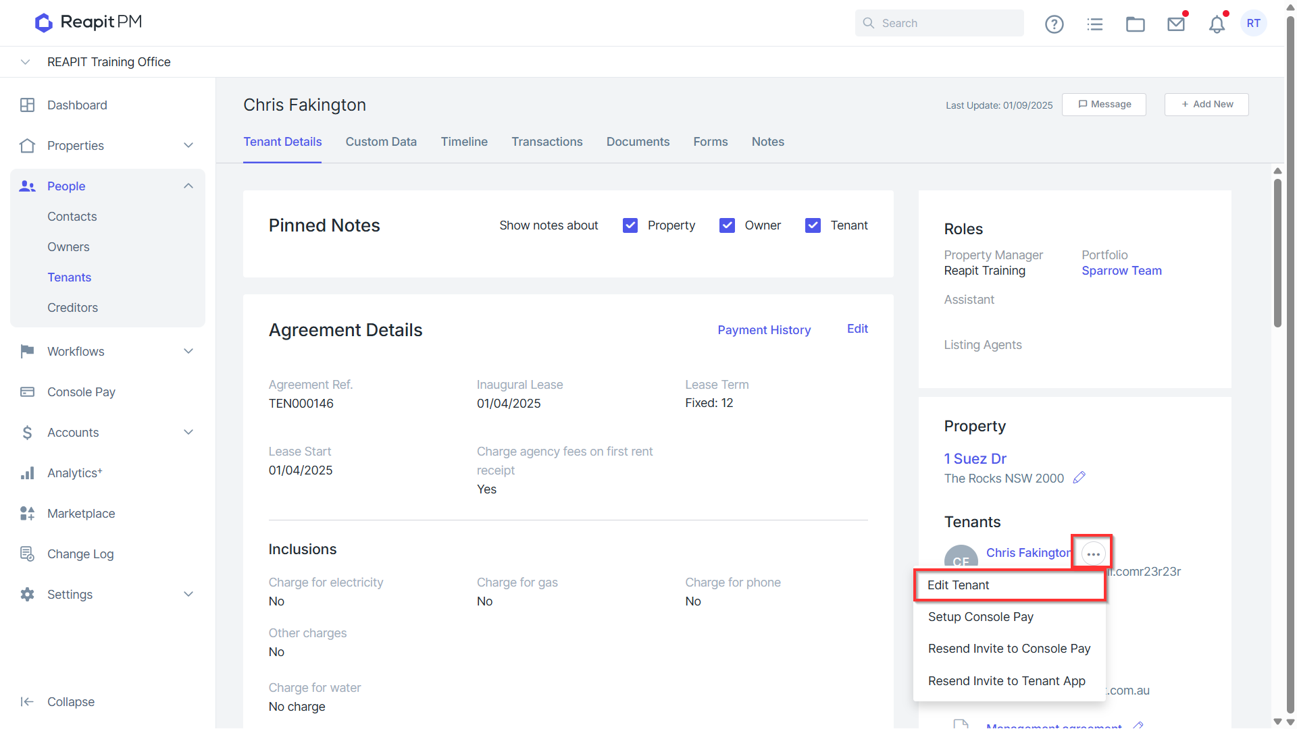Viewport: 1297px width, 729px height.
Task: Switch to the Custom Data tab
Action: point(381,142)
